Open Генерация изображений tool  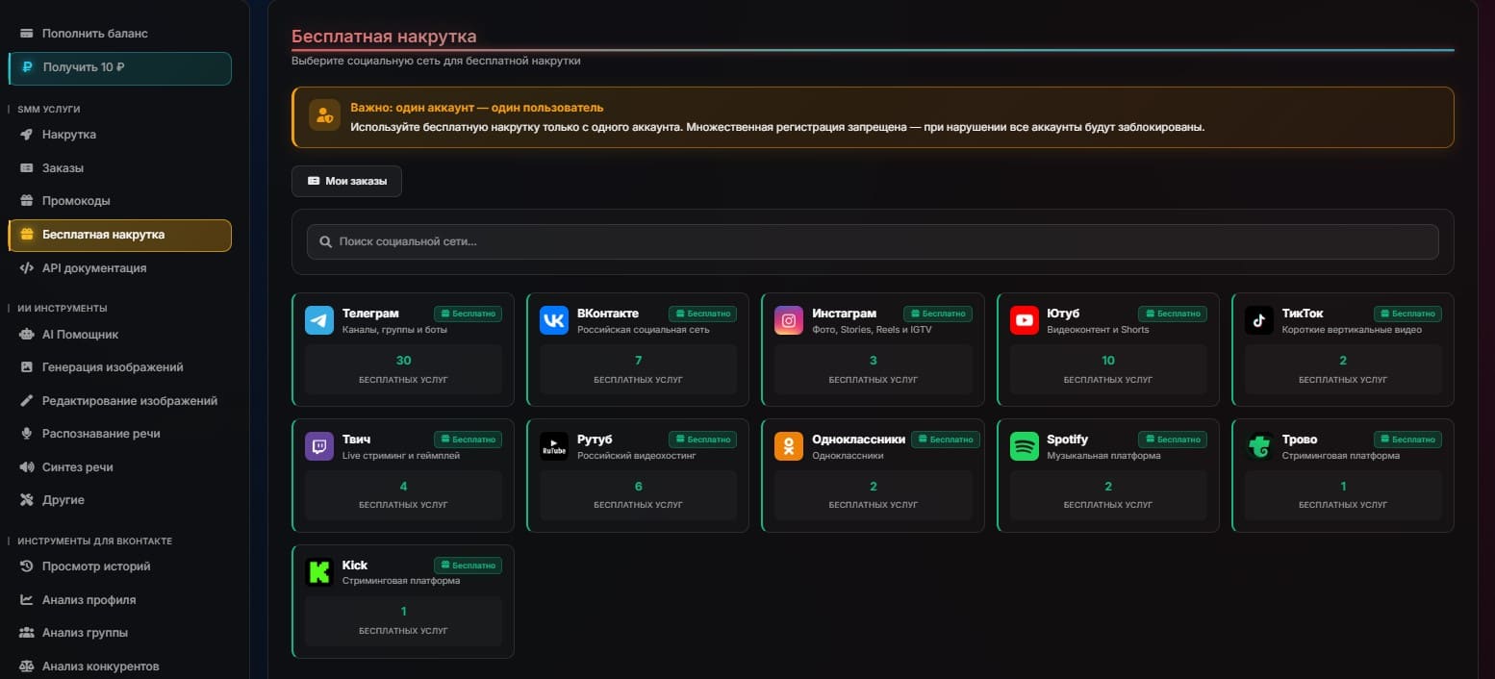pos(119,367)
